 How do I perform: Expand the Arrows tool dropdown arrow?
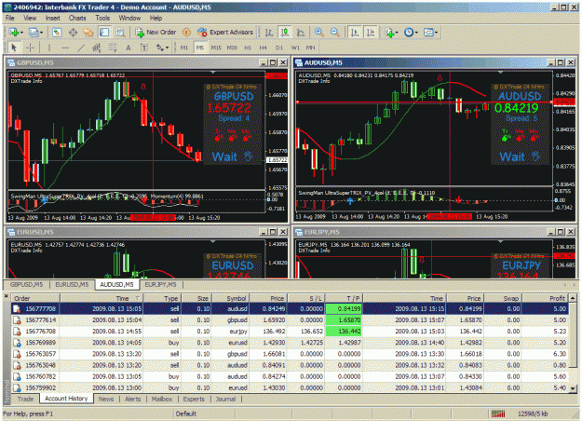click(167, 48)
